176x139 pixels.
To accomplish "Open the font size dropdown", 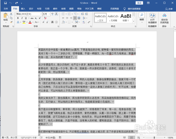I will tap(49, 14).
